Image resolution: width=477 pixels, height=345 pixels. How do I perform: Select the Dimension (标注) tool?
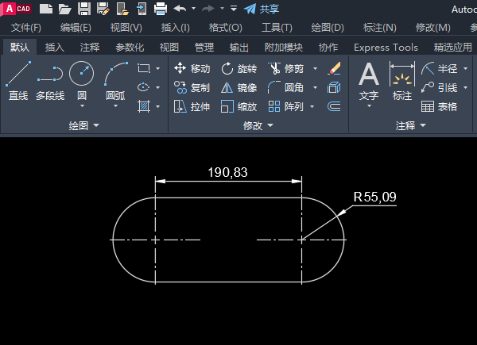point(401,81)
